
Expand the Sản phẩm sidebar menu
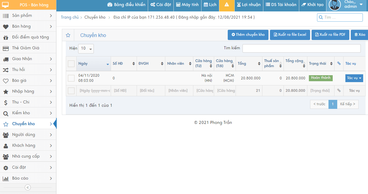[28, 16]
